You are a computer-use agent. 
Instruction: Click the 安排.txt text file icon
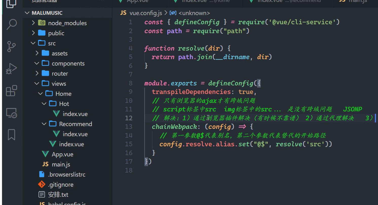pos(42,194)
